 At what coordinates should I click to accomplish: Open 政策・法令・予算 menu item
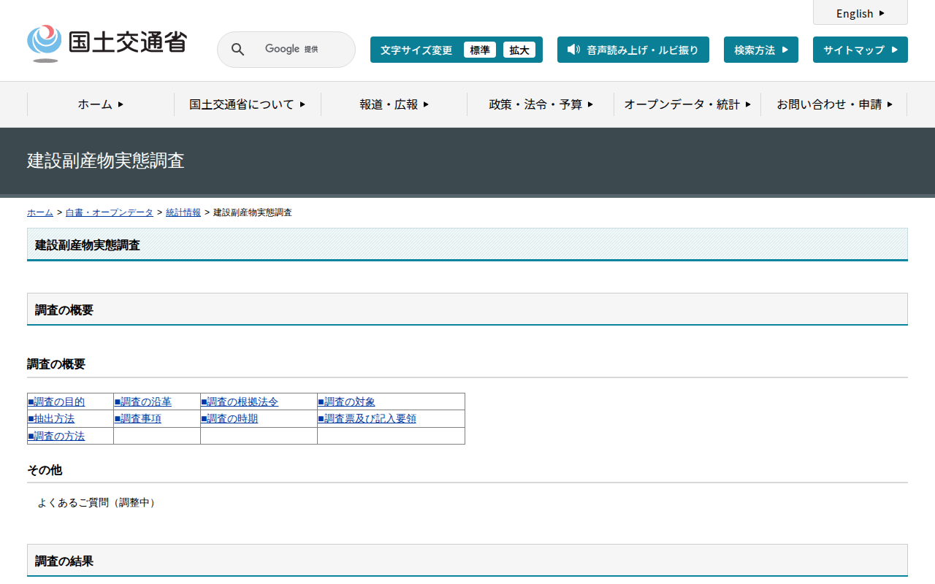541,104
